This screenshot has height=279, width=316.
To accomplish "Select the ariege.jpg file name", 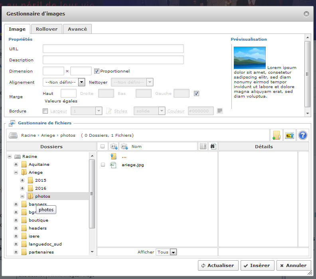I will coord(133,165).
